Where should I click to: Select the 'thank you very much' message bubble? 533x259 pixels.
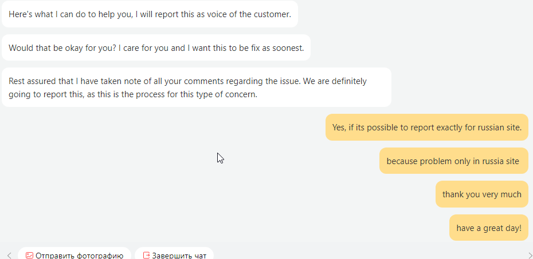[x=481, y=194]
